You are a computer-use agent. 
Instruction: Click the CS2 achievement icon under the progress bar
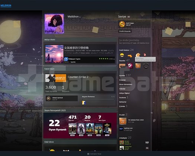click(84, 103)
